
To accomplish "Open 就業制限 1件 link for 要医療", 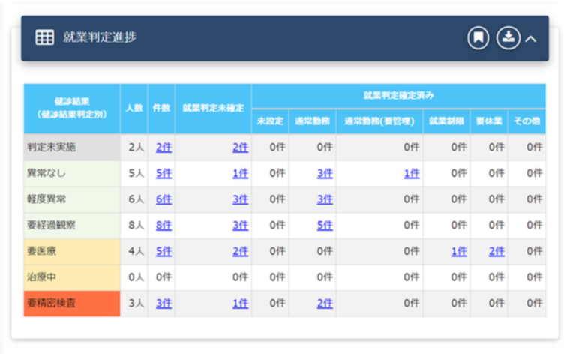I will pos(459,252).
